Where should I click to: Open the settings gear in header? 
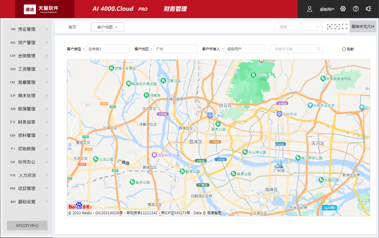pos(343,9)
